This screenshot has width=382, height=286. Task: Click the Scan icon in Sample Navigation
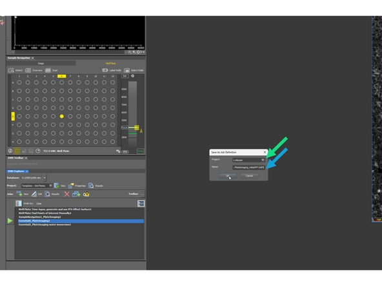coord(48,70)
